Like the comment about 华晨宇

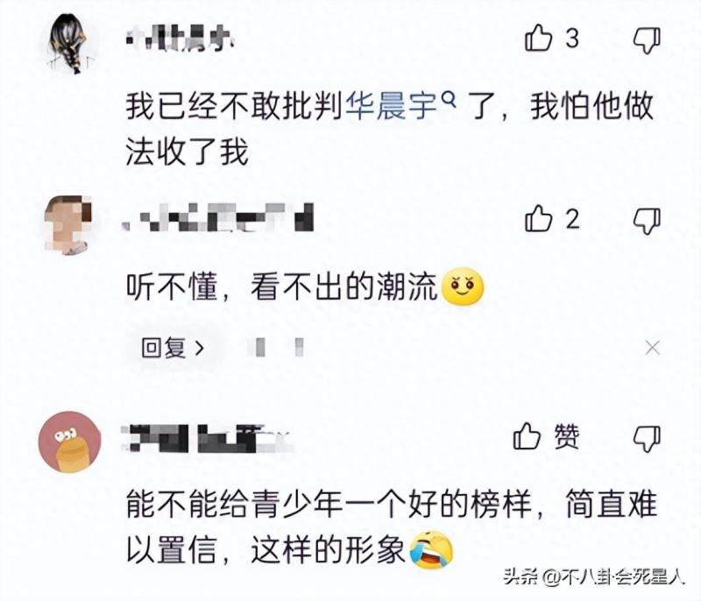click(538, 39)
